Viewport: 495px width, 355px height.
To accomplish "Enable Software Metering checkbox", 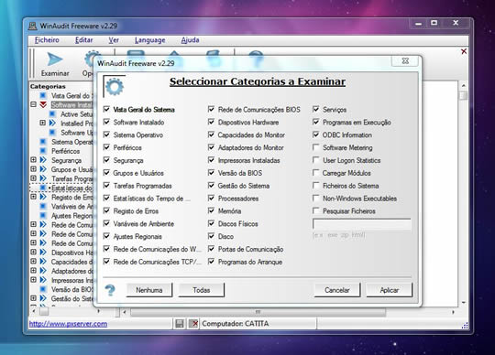I will tap(315, 147).
